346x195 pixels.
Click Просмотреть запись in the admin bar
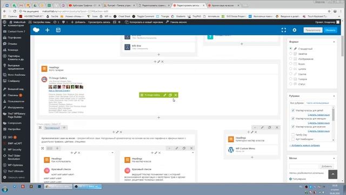(x=99, y=22)
